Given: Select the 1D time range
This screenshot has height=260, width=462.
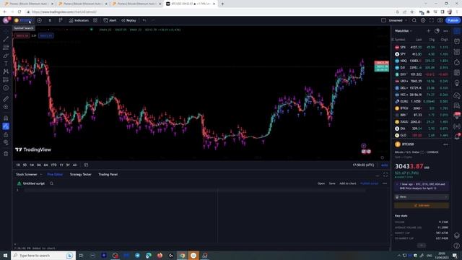Looking at the screenshot, I should pos(18,165).
